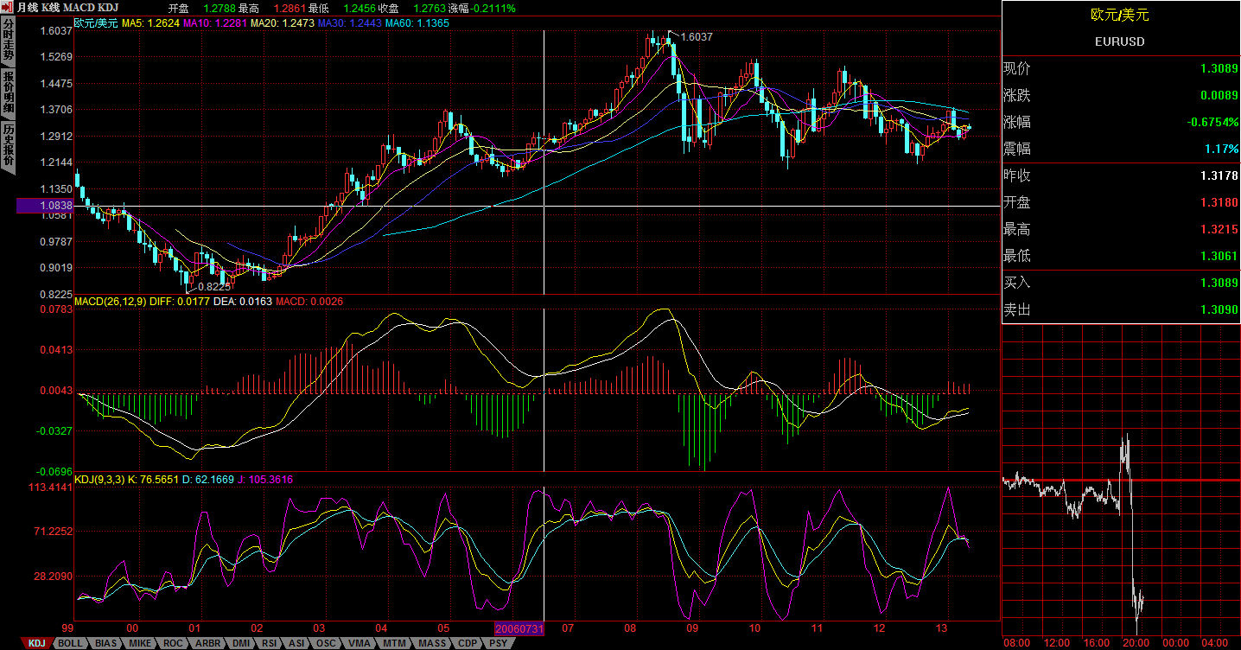Open the MTM indicator
The width and height of the screenshot is (1241, 650).
393,643
